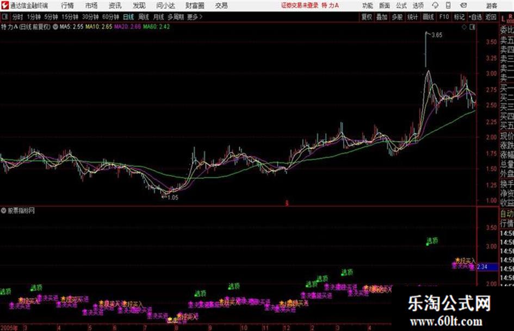
Task: Open the 交易 menu
Action: point(221,5)
